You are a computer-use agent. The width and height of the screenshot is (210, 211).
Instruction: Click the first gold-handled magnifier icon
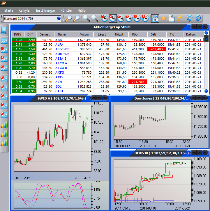(x=68, y=18)
